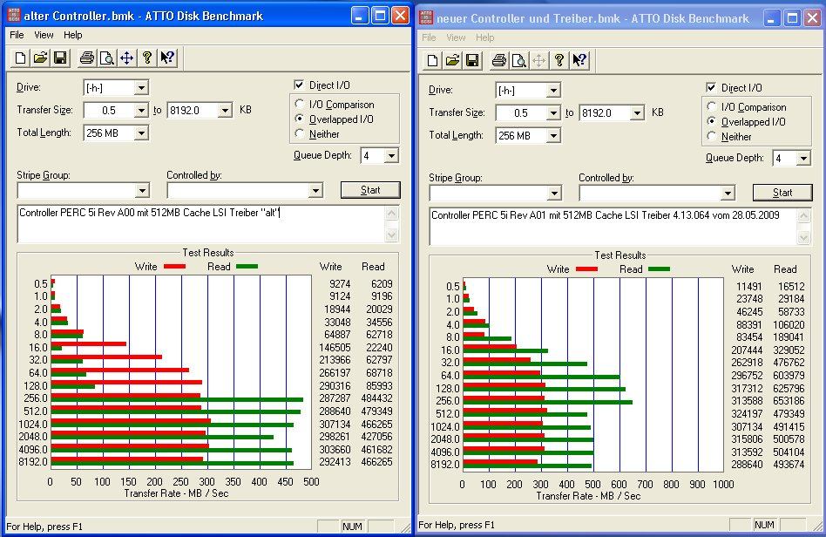Image resolution: width=826 pixels, height=537 pixels.
Task: Toggle Direct I/O checkbox in neuer Controller window
Action: coord(711,87)
